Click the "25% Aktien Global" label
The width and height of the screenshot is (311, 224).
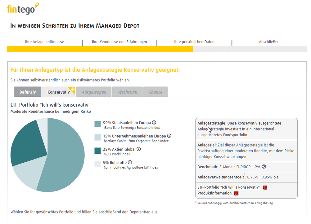point(119,149)
